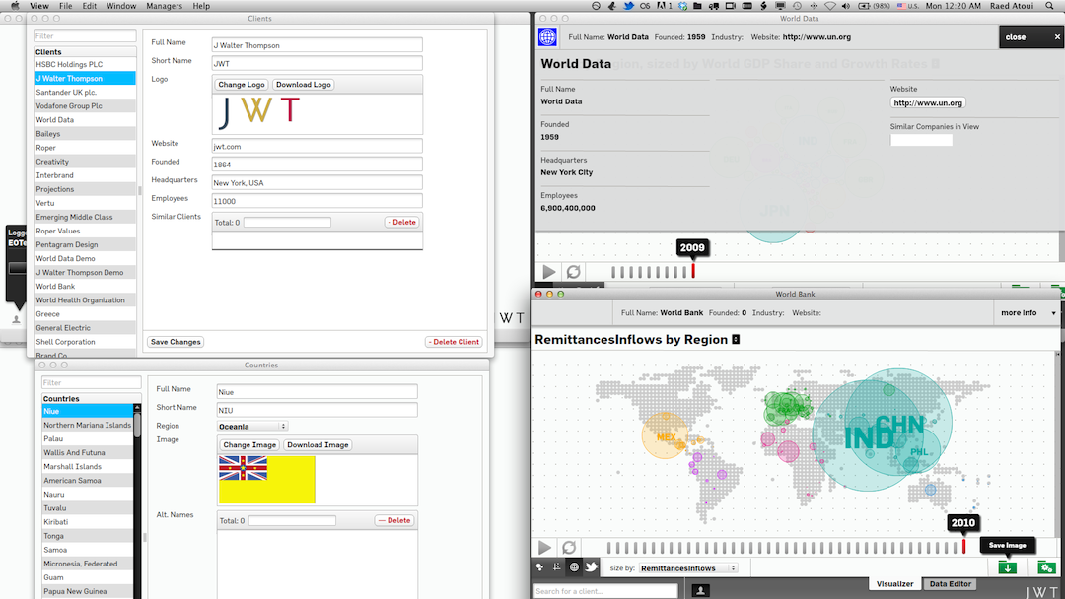1065x599 pixels.
Task: Open the Managers menu
Action: pos(164,6)
